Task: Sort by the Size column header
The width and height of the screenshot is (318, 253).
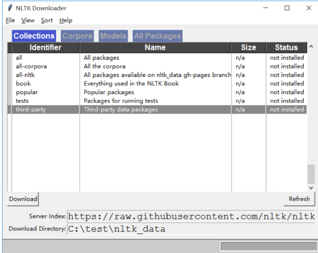Action: click(x=248, y=48)
